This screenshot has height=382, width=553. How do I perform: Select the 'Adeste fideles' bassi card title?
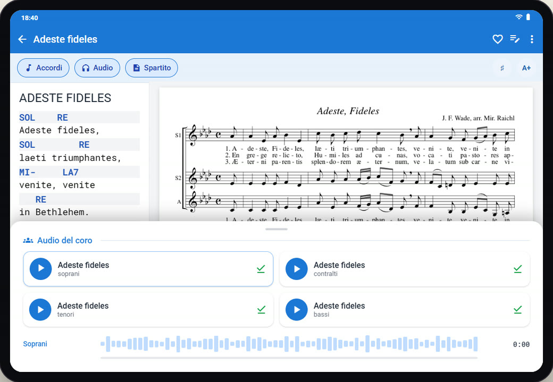[x=339, y=306]
